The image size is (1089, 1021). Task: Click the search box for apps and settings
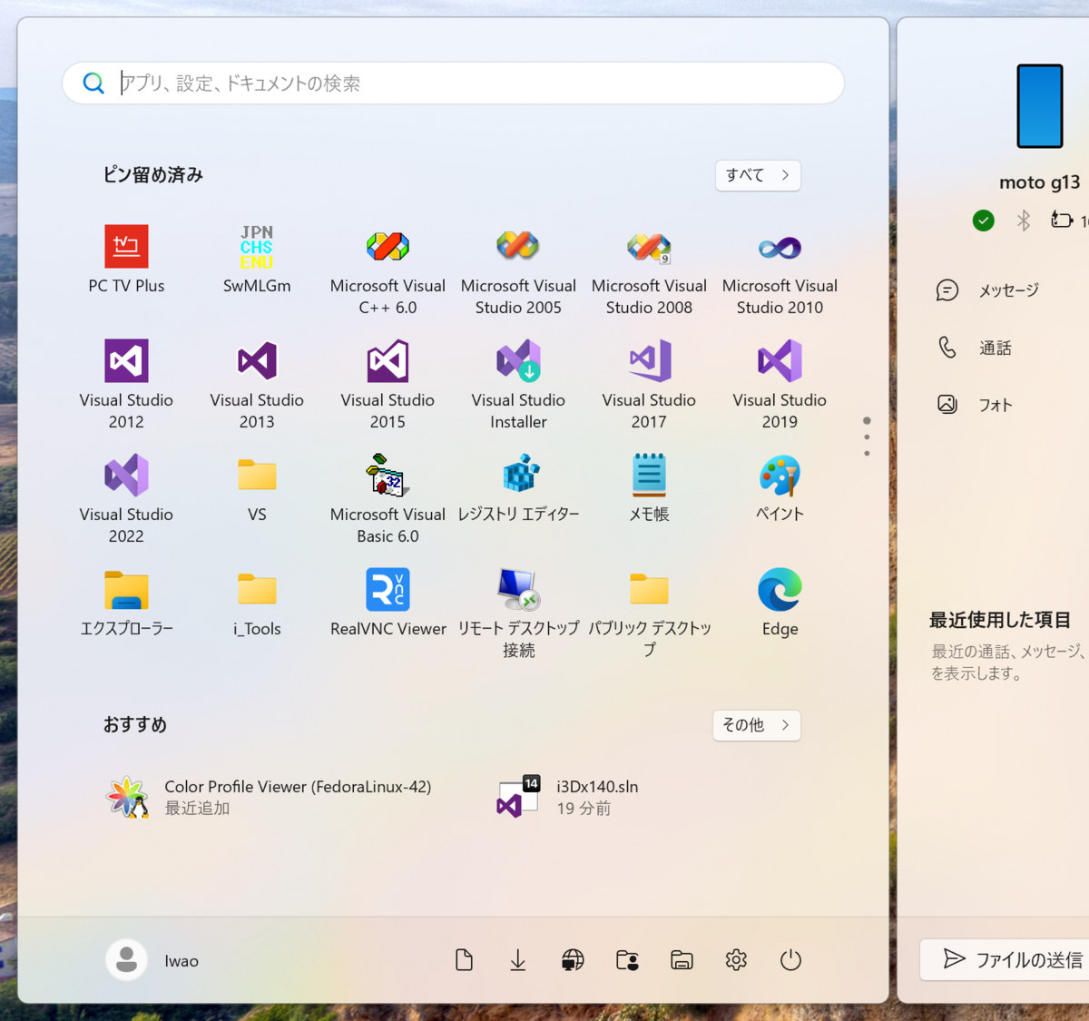[x=453, y=83]
